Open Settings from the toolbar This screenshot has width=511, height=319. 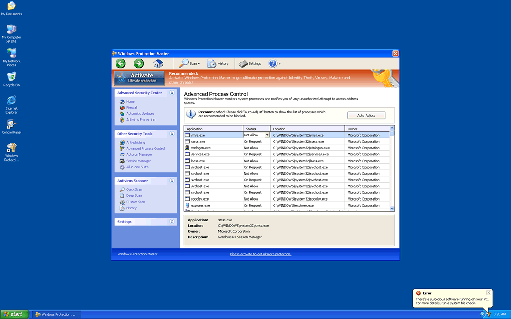pos(249,64)
